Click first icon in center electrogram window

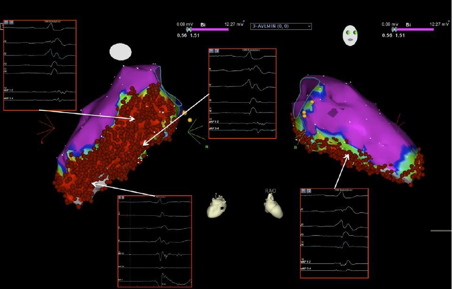click(211, 51)
